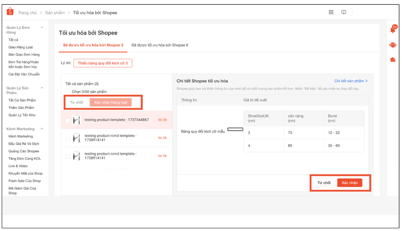Click thumbnail of product 1737344867
Viewport: 402px width, 231px height.
[x=76, y=120]
